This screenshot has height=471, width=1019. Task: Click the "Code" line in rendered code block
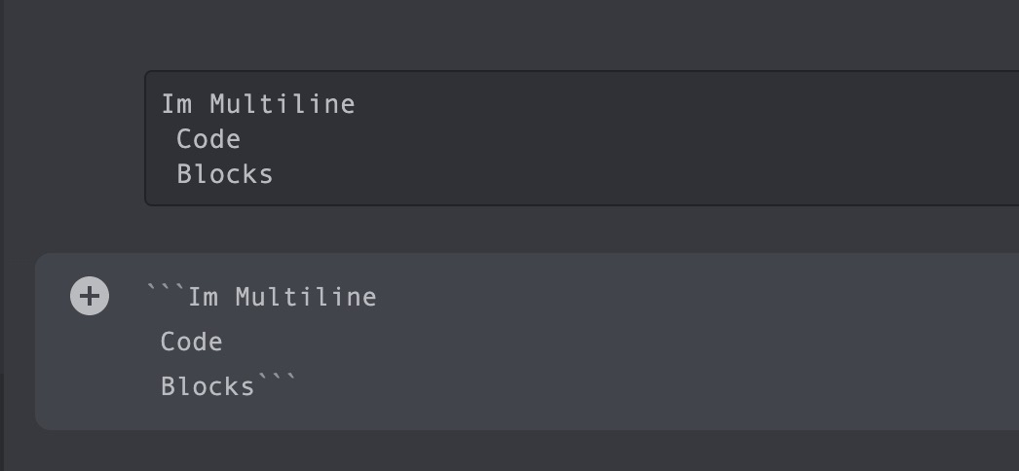pyautogui.click(x=208, y=139)
